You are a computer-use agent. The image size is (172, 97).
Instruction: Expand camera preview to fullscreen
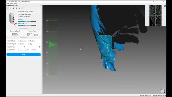165,6
